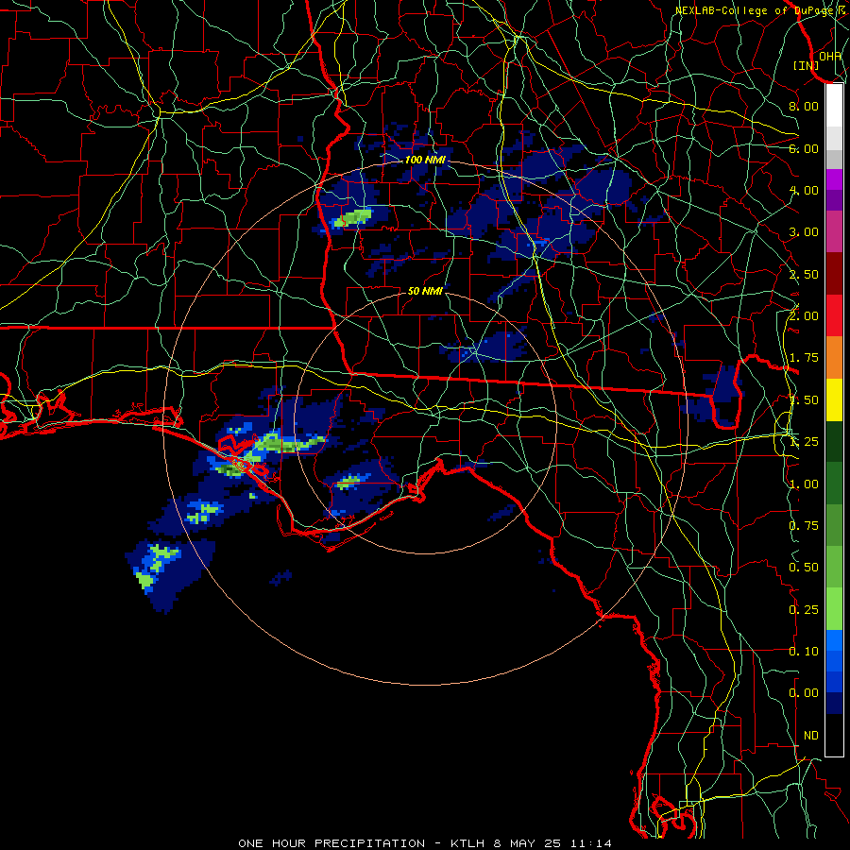Click the '1.00' legend value
Image resolution: width=850 pixels, height=850 pixels.
804,484
